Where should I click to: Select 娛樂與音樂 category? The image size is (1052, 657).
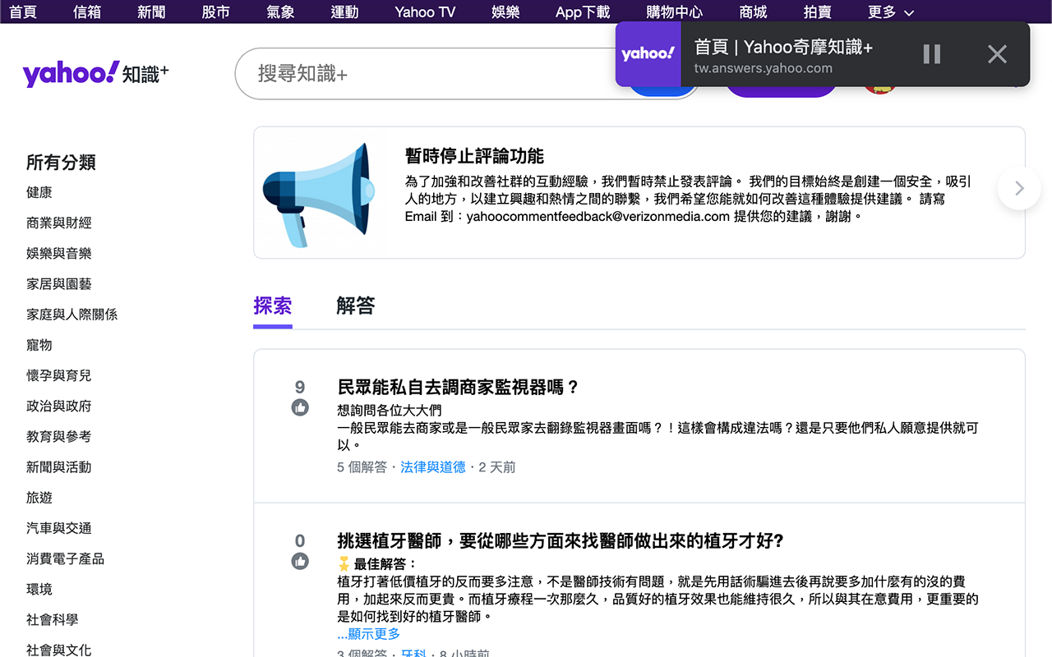(59, 253)
